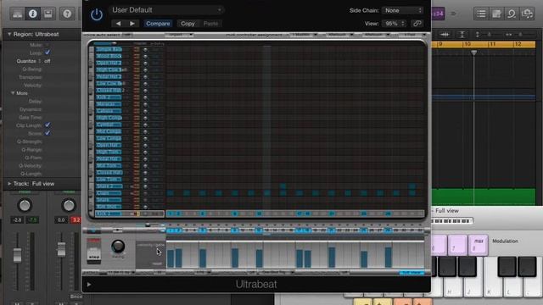
Task: Toggle the voice/step edit mode switch
Action: click(x=93, y=251)
